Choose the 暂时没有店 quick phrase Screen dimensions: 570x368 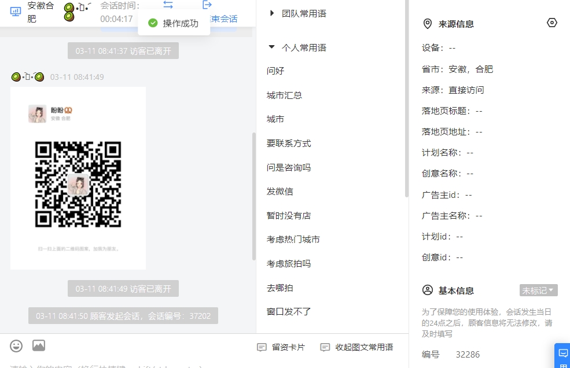289,216
